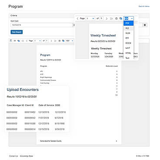Go to previous page in Weekly Timesheet toolbar
Image resolution: width=160 pixels, height=160 pixels.
77,18
